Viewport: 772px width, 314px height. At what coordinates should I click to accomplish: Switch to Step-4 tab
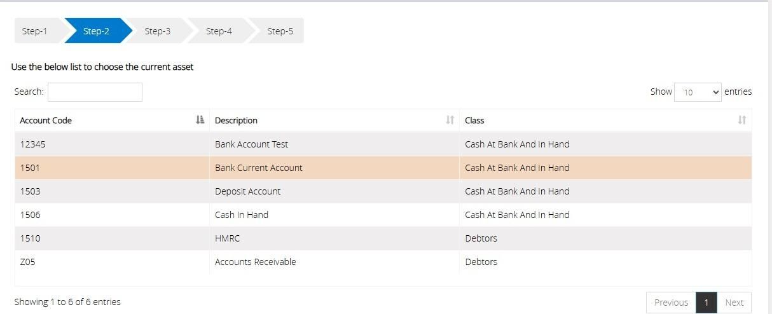(x=219, y=31)
